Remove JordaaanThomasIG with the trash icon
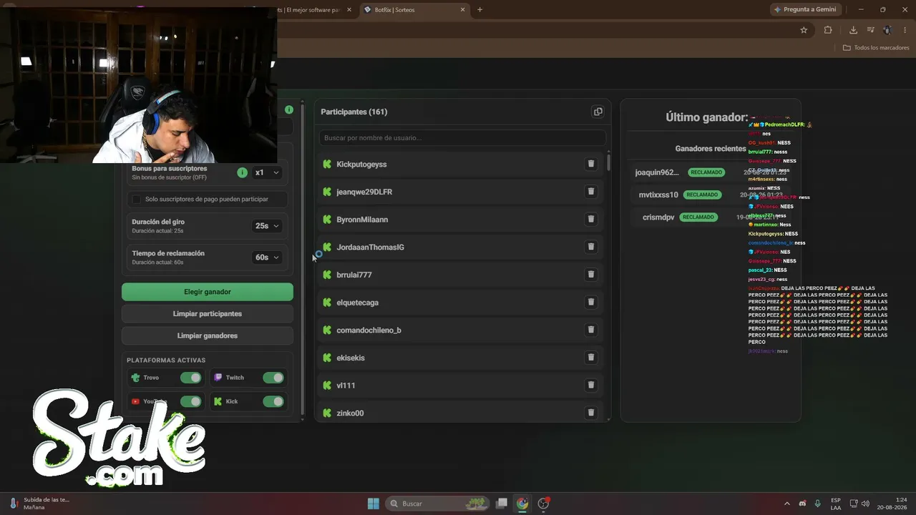The image size is (916, 515). coord(591,247)
